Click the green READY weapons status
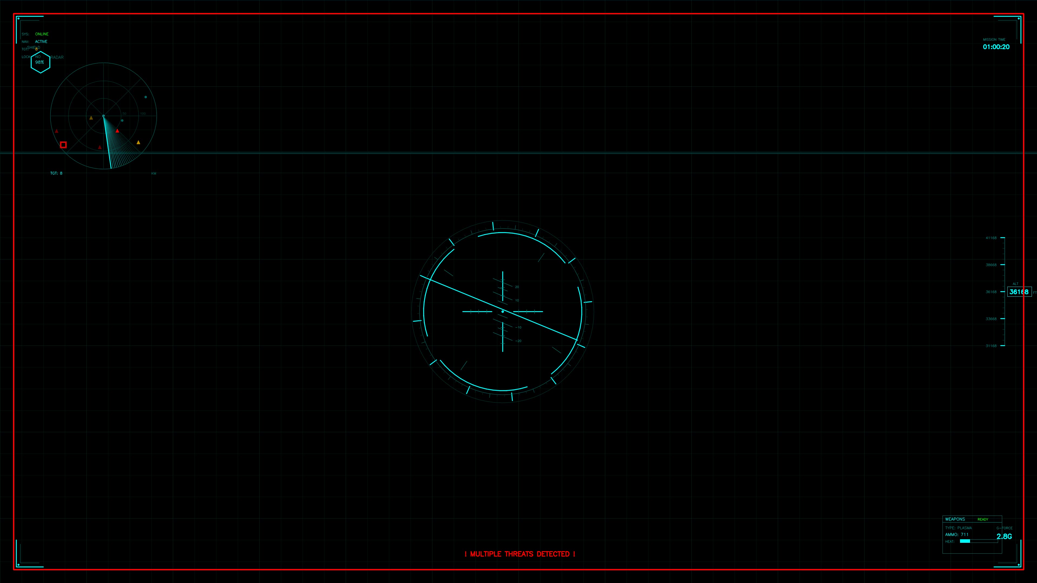 (984, 519)
